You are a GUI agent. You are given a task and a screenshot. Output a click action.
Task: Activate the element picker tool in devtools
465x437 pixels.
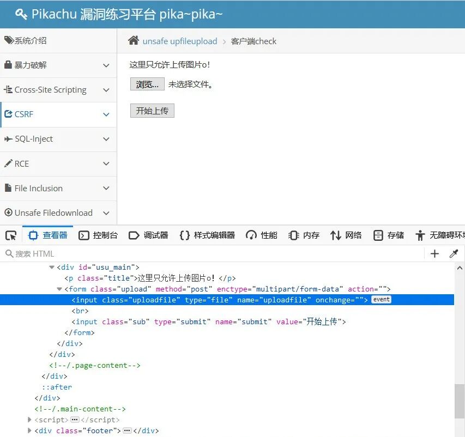(11, 236)
